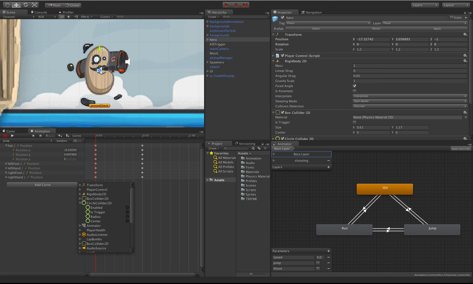Check the Jump parameter checkbox in Animator
The image size is (473, 284).
click(x=318, y=263)
